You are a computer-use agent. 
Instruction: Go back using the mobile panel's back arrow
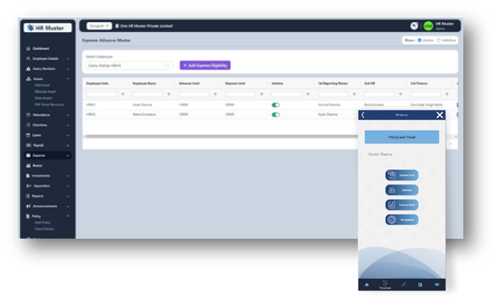(x=363, y=115)
